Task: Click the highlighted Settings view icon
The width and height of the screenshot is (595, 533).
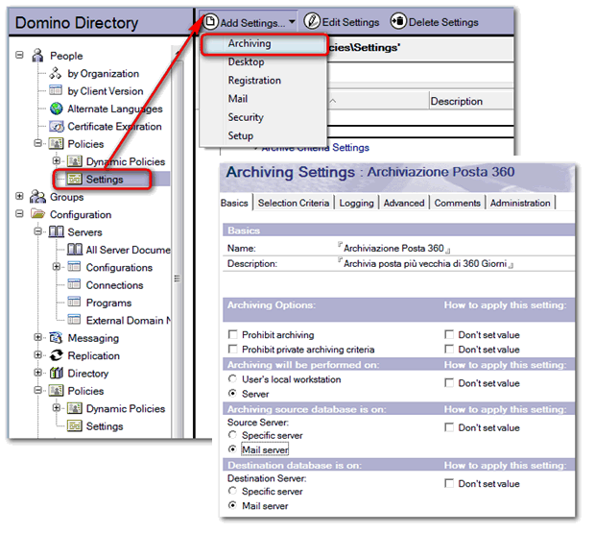Action: coord(75,179)
